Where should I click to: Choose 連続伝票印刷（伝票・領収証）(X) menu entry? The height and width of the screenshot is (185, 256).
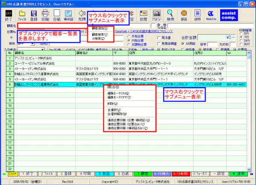(x=130, y=120)
